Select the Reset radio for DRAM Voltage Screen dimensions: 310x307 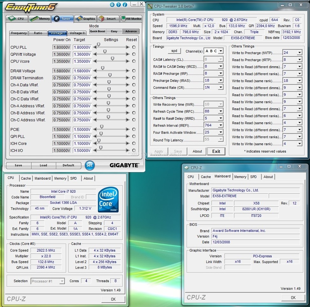pos(134,71)
